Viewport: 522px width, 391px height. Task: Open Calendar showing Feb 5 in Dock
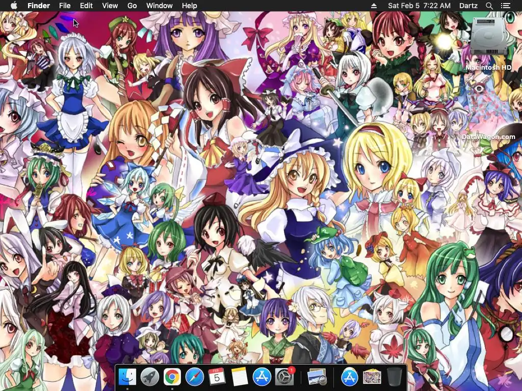pyautogui.click(x=217, y=377)
